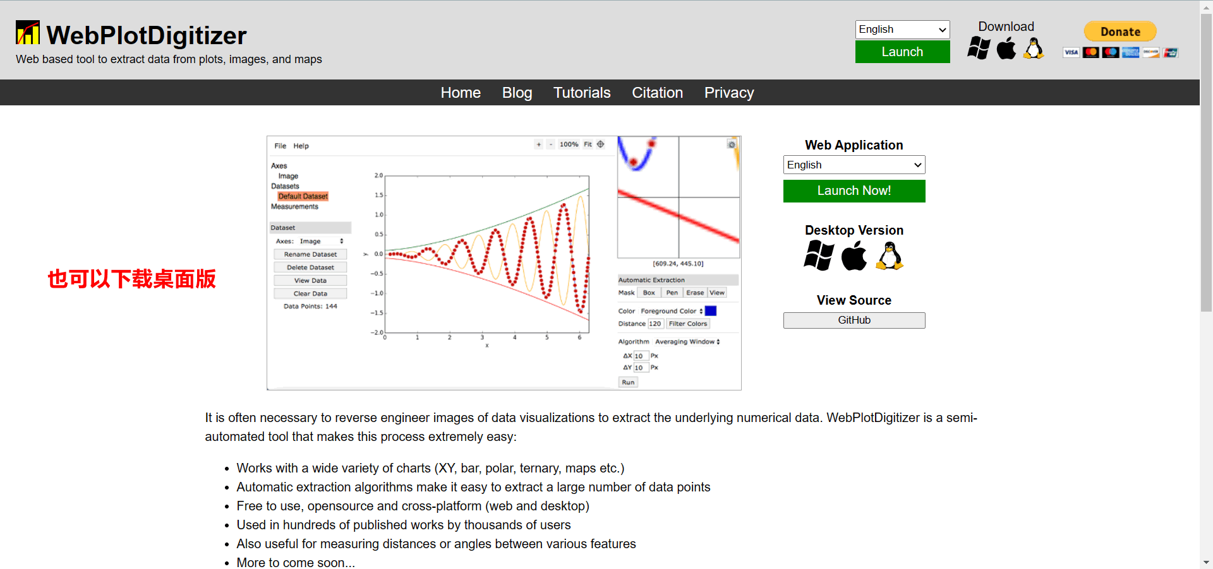The width and height of the screenshot is (1213, 569).
Task: Open the Blog menu item
Action: point(517,93)
